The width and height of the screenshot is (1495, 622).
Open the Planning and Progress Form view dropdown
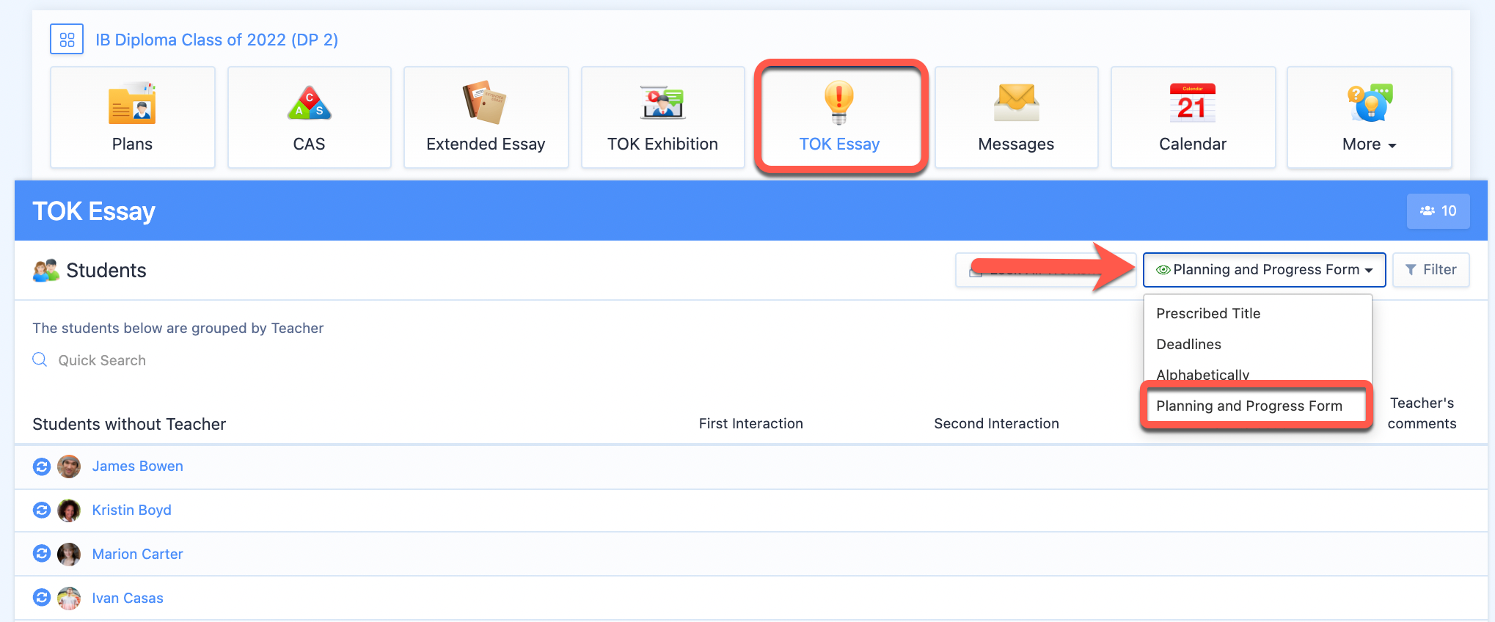tap(1264, 270)
